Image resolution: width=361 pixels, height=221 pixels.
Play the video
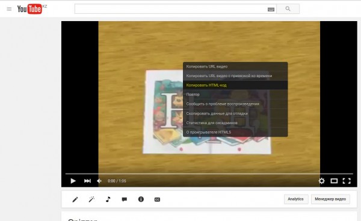click(x=73, y=181)
